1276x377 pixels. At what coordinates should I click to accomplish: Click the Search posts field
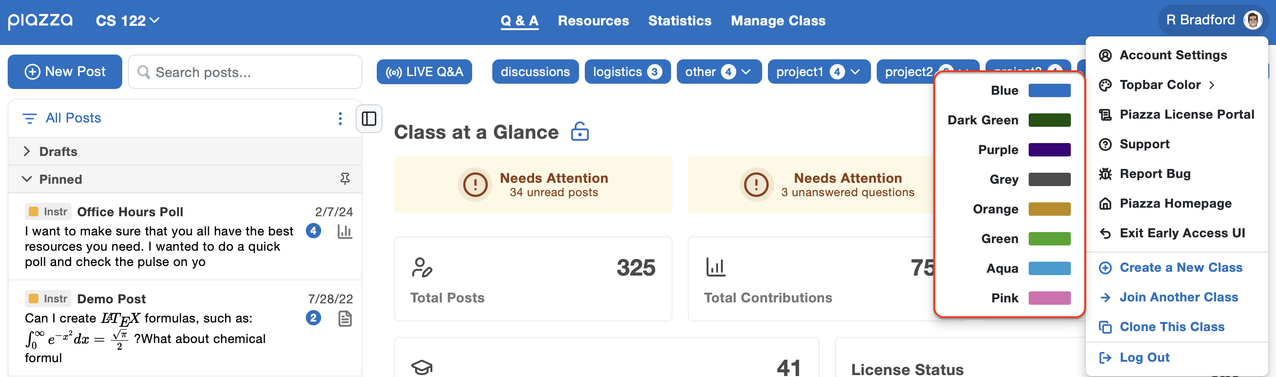coord(245,72)
